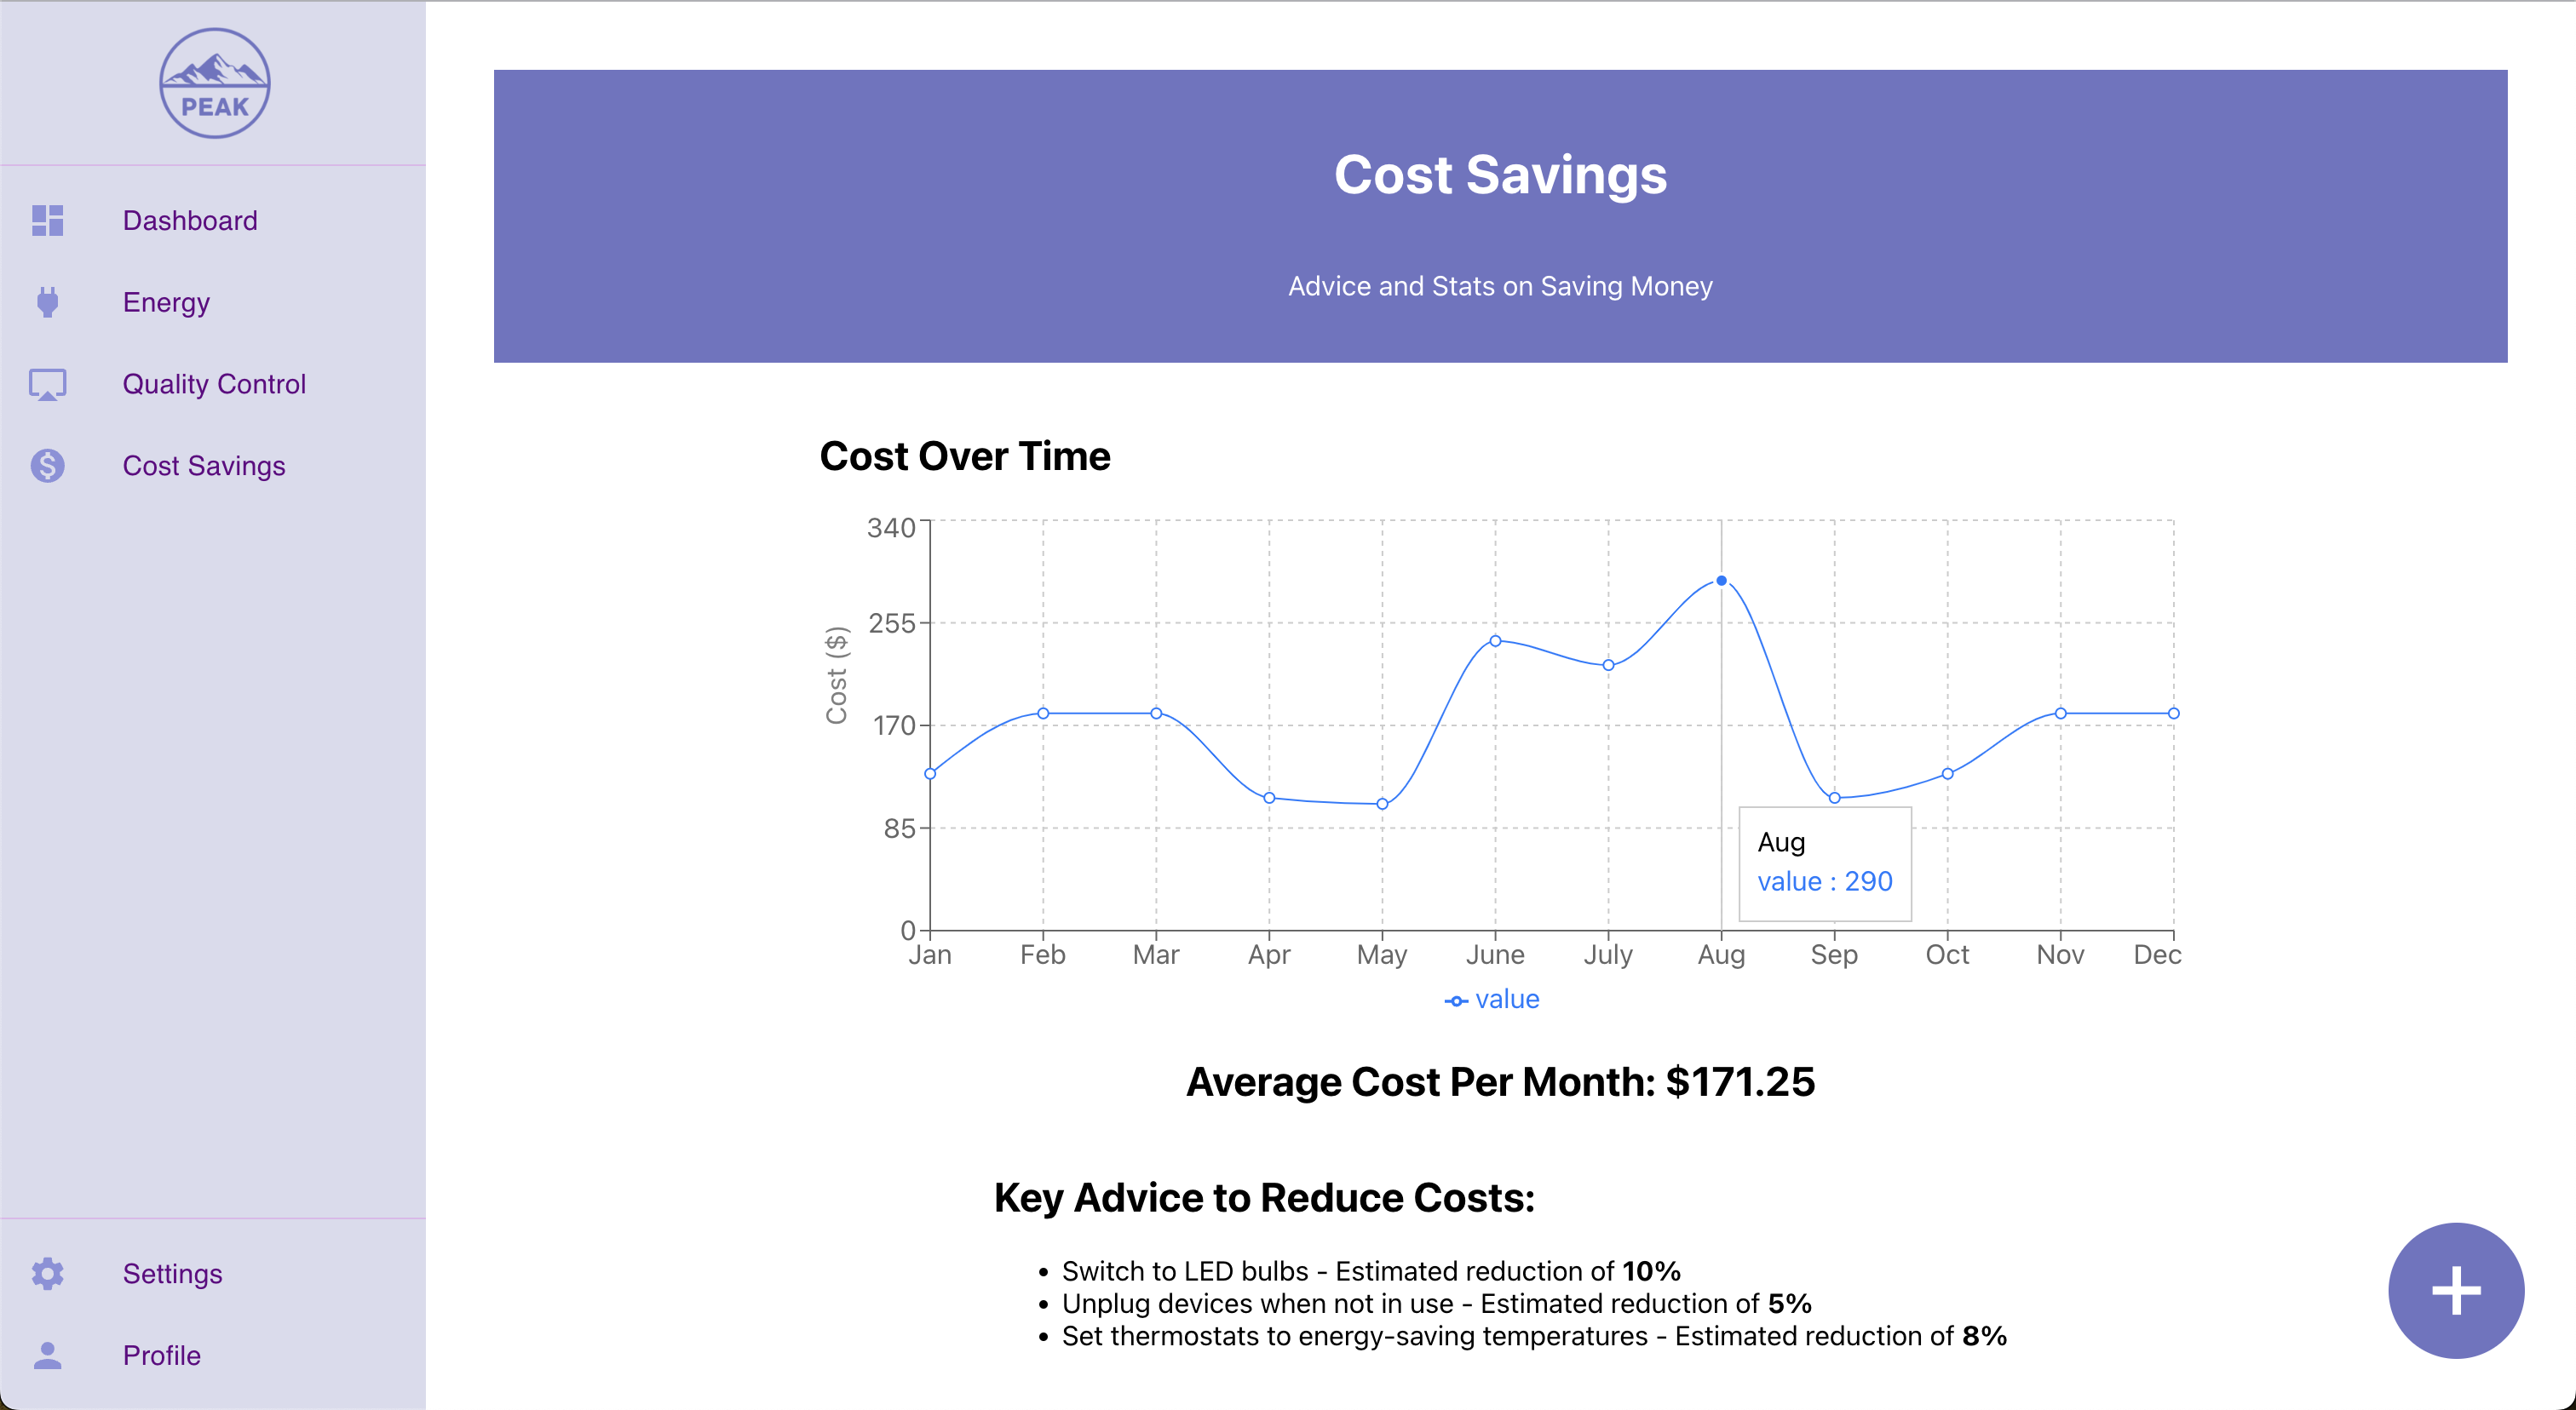Click the Dashboard grid icon
Image resolution: width=2576 pixels, height=1410 pixels.
point(47,221)
